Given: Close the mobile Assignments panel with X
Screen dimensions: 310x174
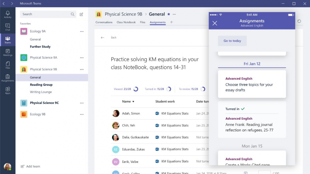Looking at the screenshot, I should (215, 23).
